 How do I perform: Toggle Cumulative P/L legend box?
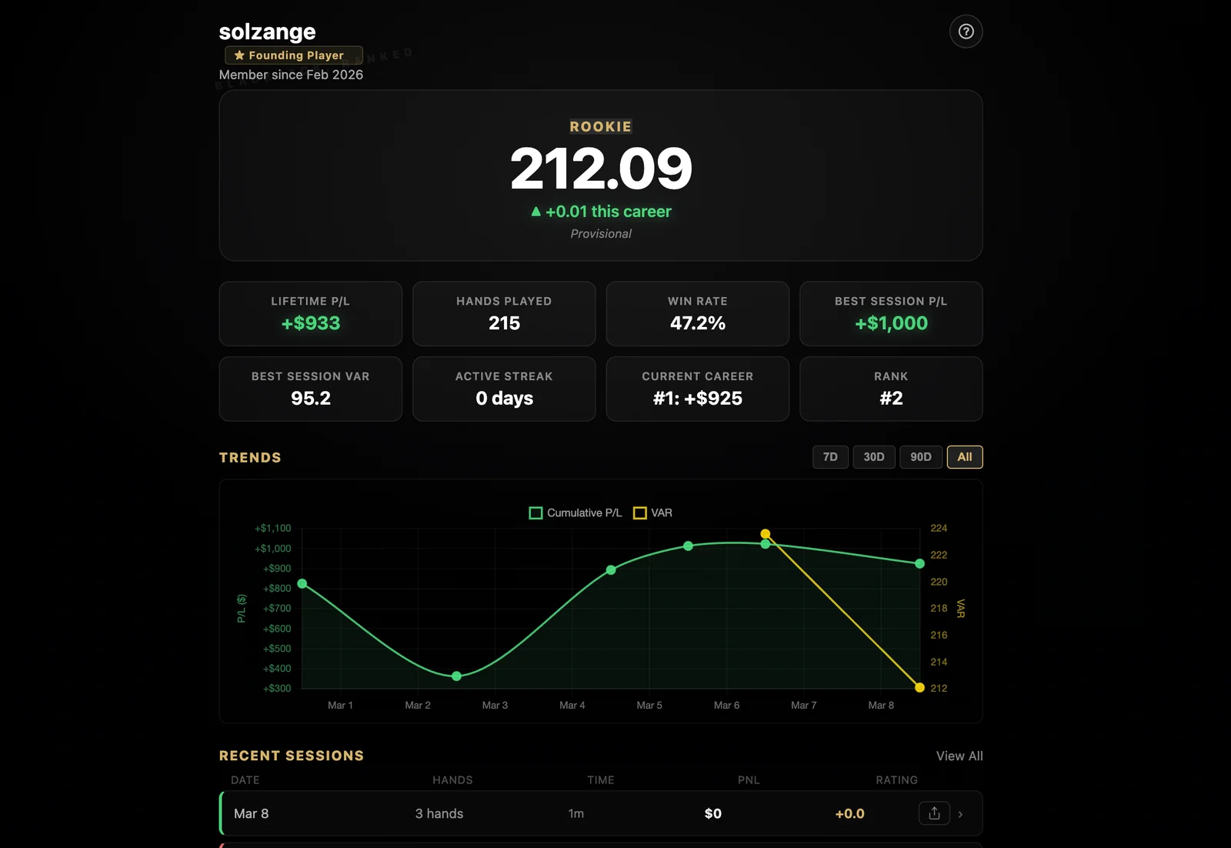click(x=535, y=513)
